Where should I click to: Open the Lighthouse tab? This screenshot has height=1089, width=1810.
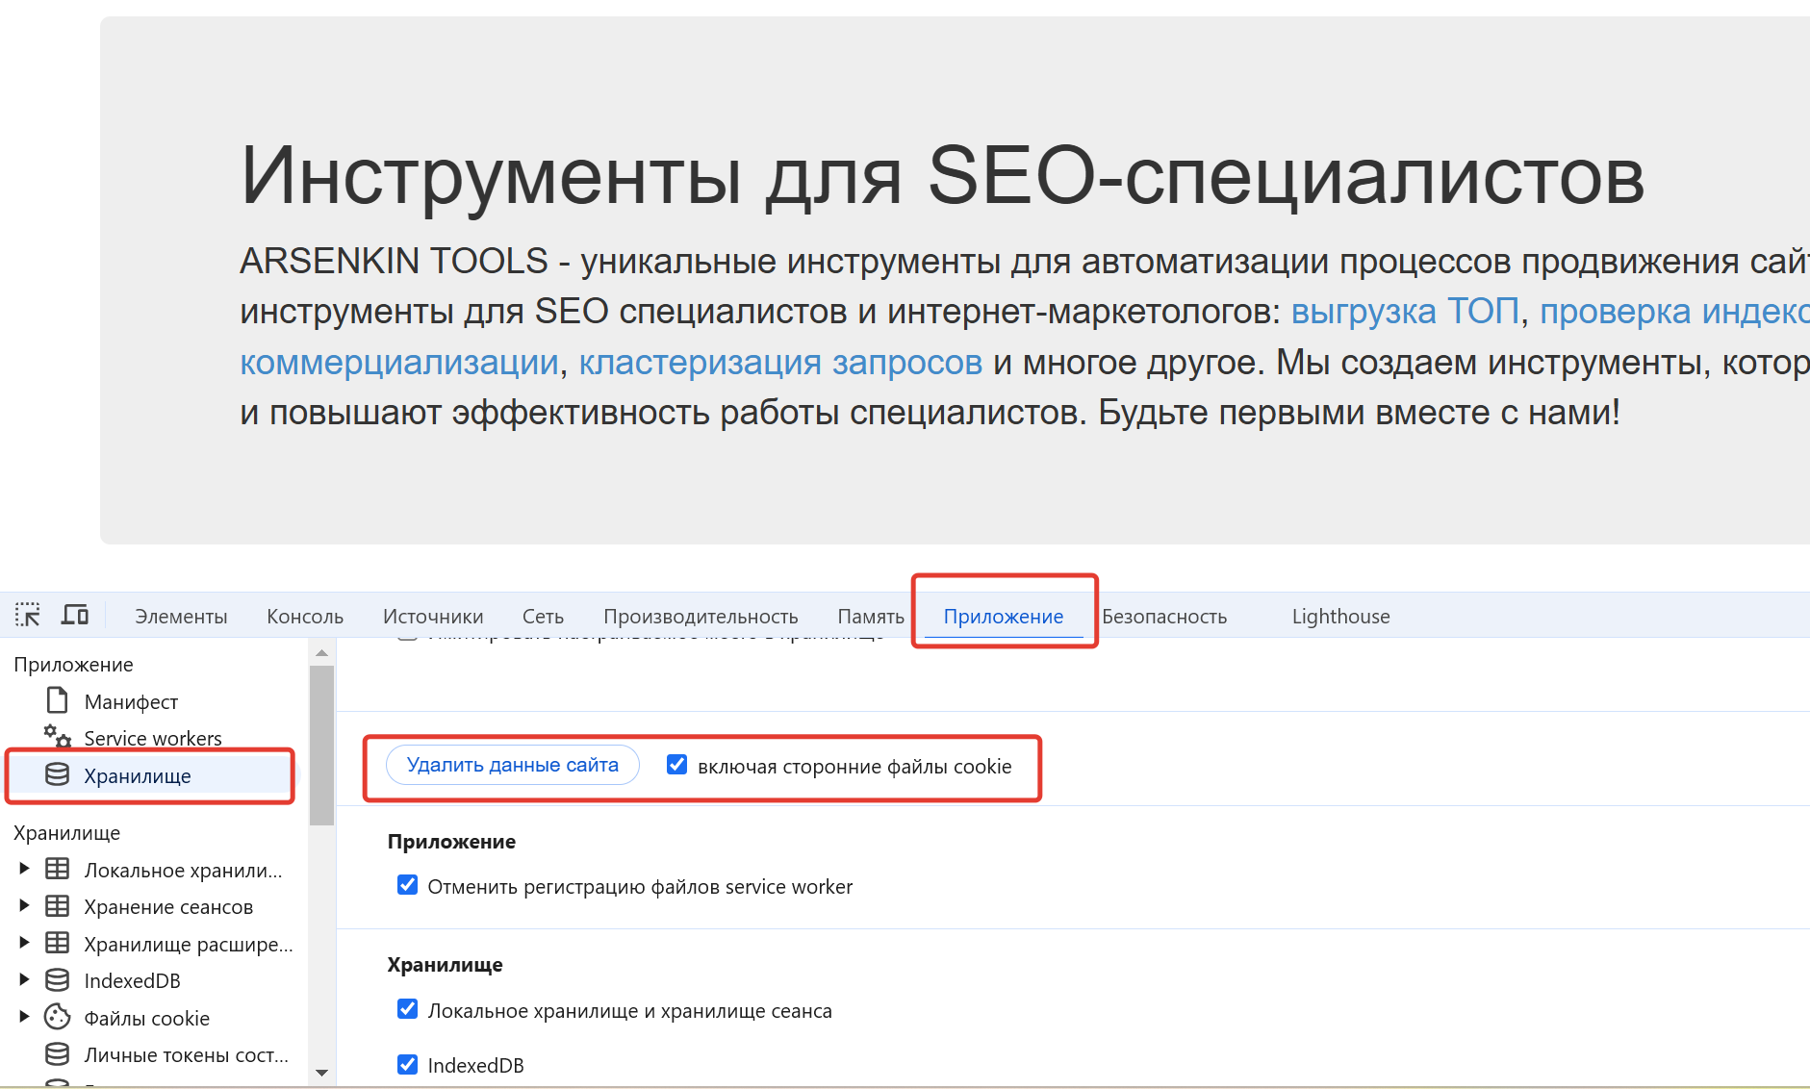(x=1340, y=617)
